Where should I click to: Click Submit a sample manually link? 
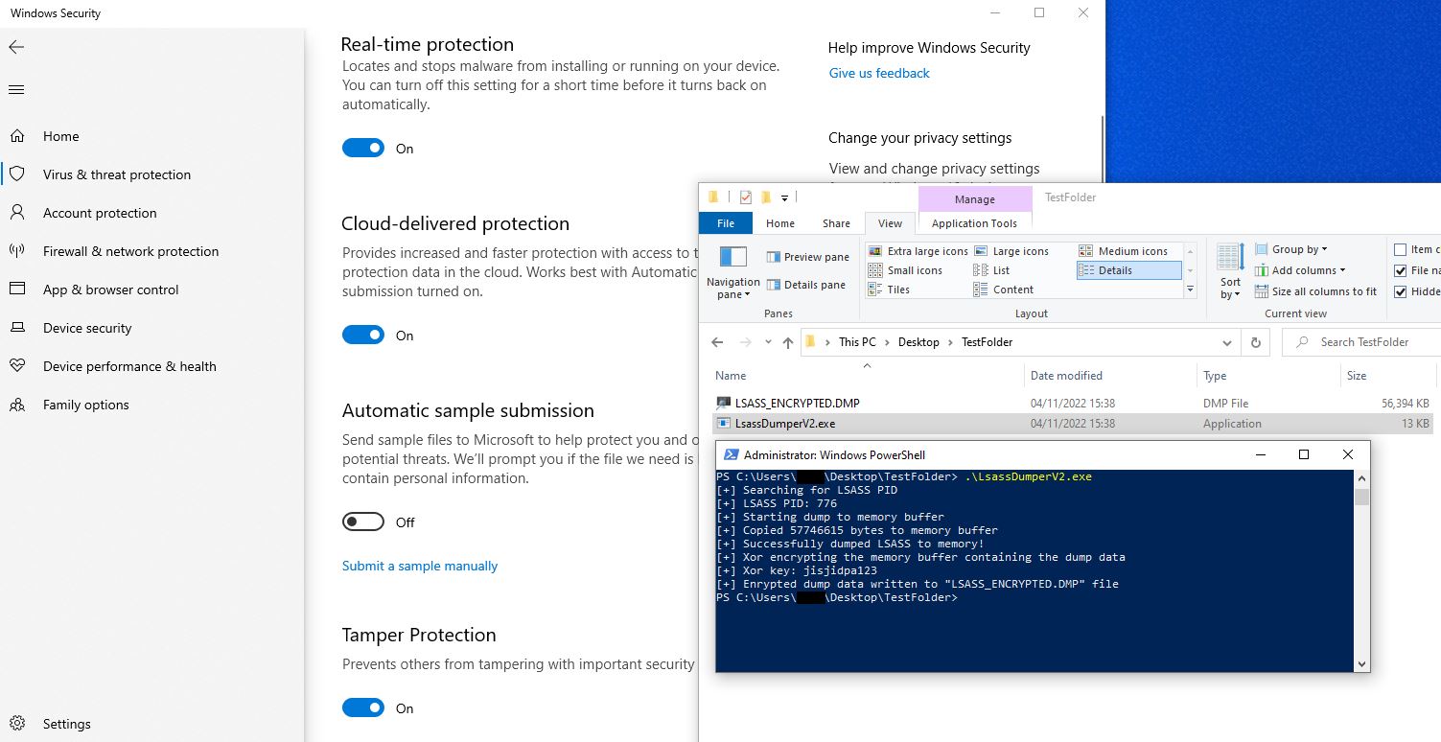coord(420,566)
